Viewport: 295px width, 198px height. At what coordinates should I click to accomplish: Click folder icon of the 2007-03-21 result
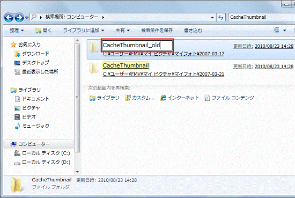(93, 68)
